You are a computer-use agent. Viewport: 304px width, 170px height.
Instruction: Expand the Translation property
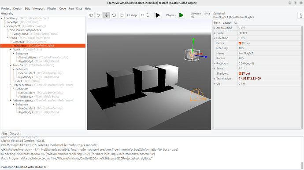(215, 79)
